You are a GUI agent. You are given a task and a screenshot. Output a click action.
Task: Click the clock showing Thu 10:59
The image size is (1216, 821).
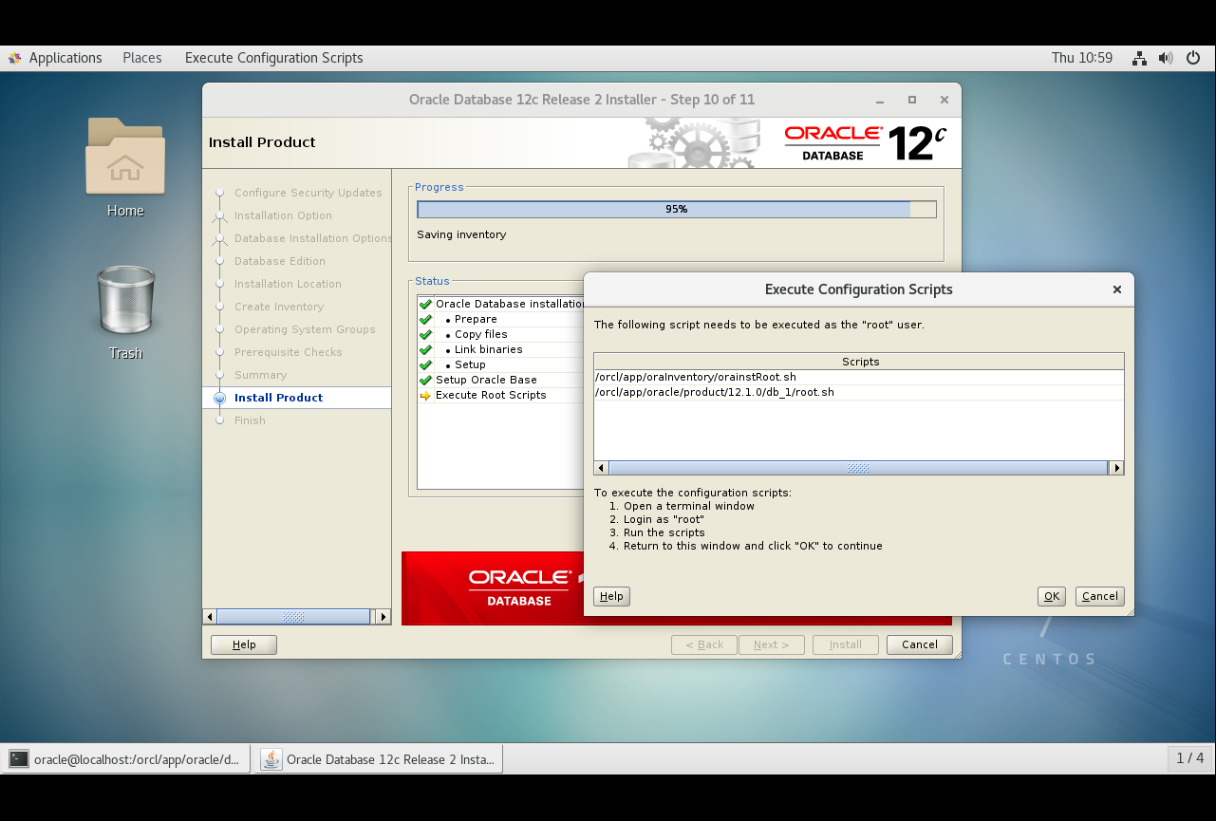pos(1082,58)
